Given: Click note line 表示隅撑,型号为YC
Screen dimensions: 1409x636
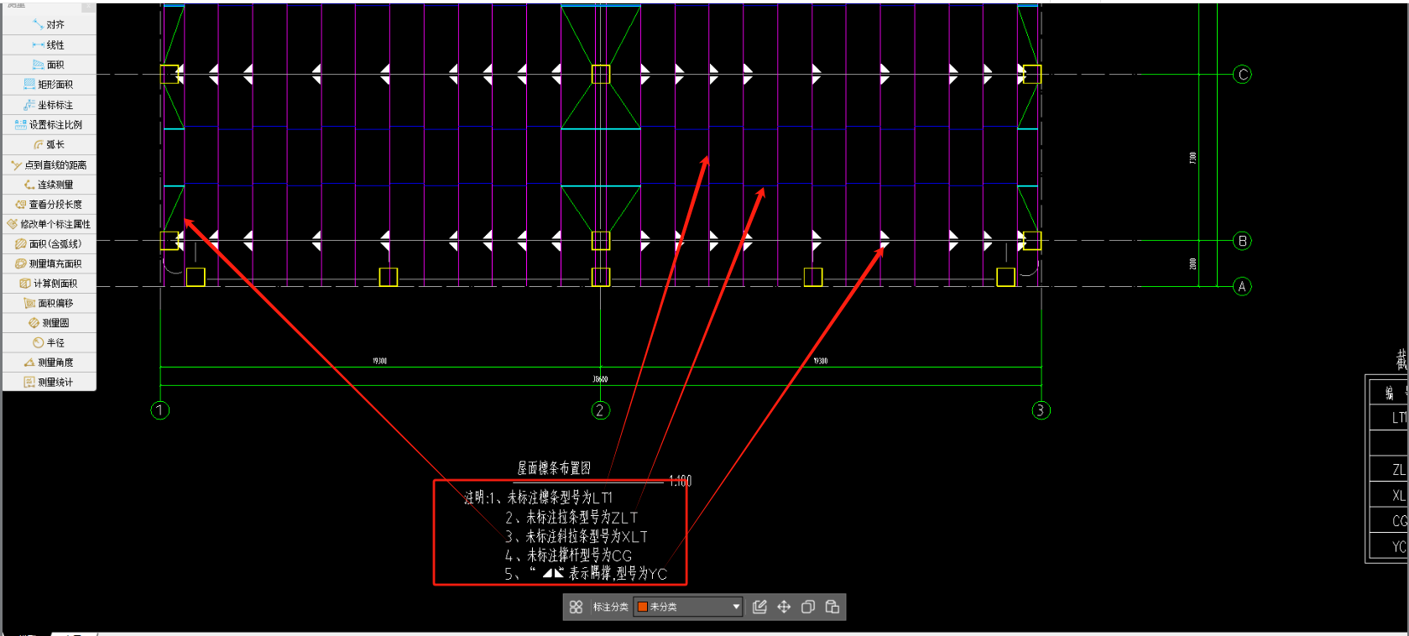Looking at the screenshot, I should coord(618,574).
